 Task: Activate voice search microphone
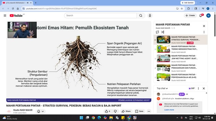pyautogui.click(x=150, y=15)
